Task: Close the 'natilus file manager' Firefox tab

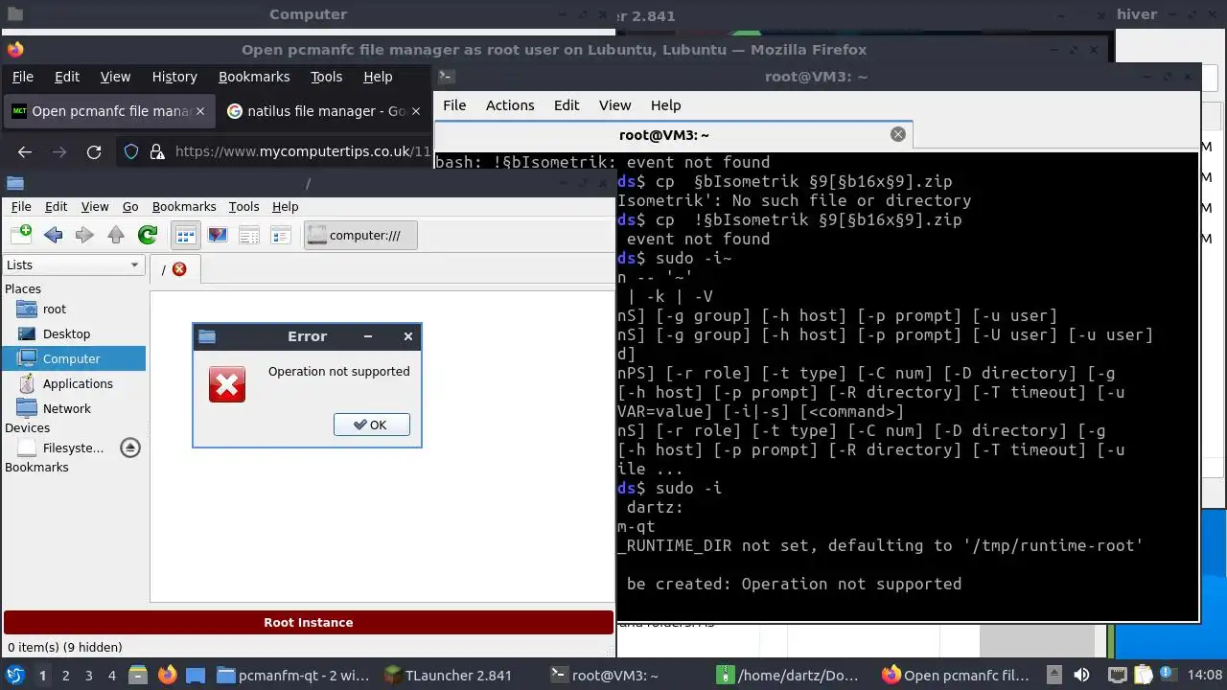Action: [x=417, y=111]
